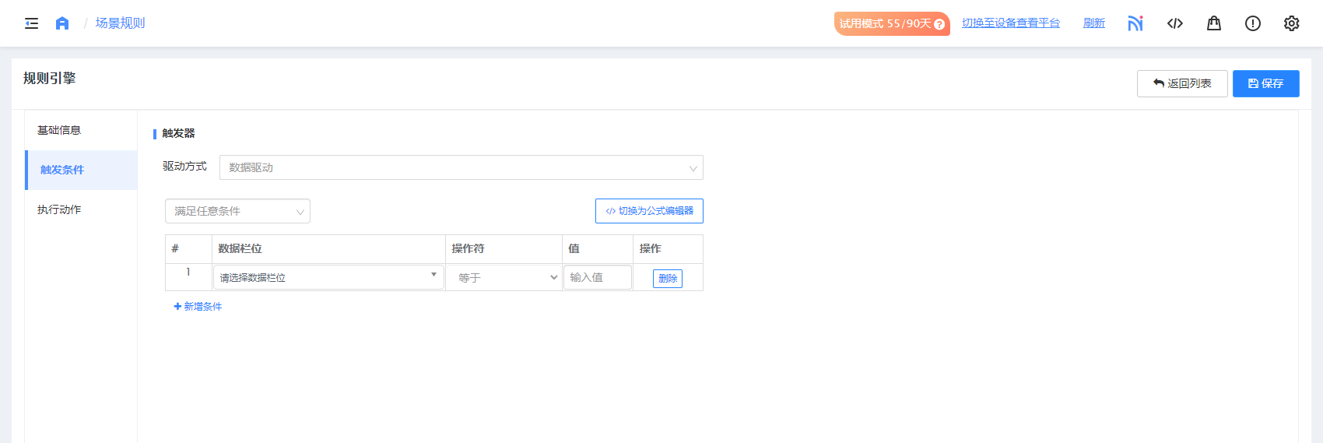Click the 返回列表 button
1323x443 pixels.
tap(1182, 83)
